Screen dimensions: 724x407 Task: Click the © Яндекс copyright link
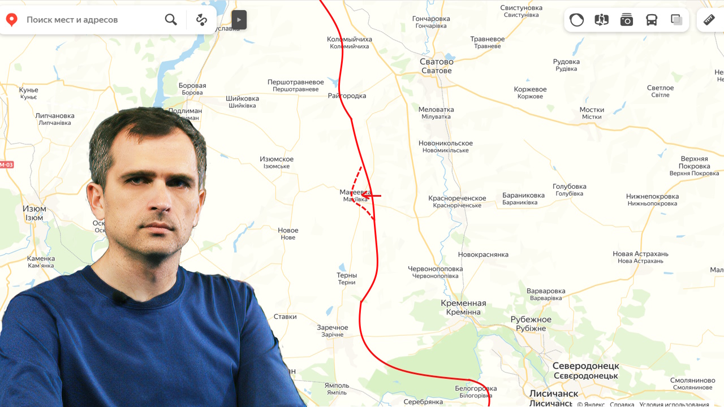coord(591,404)
